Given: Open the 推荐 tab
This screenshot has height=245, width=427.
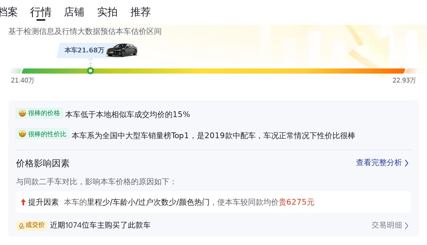Looking at the screenshot, I should (141, 12).
